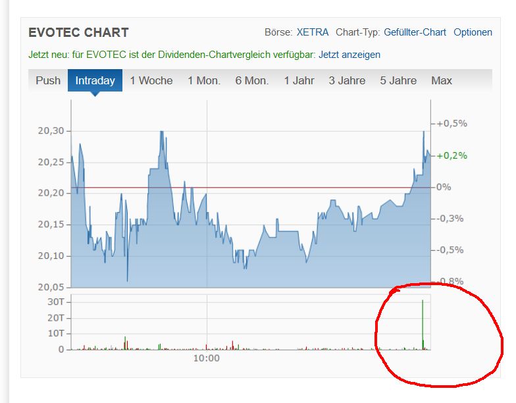
Task: Switch to the 6 Mon. view
Action: 252,80
